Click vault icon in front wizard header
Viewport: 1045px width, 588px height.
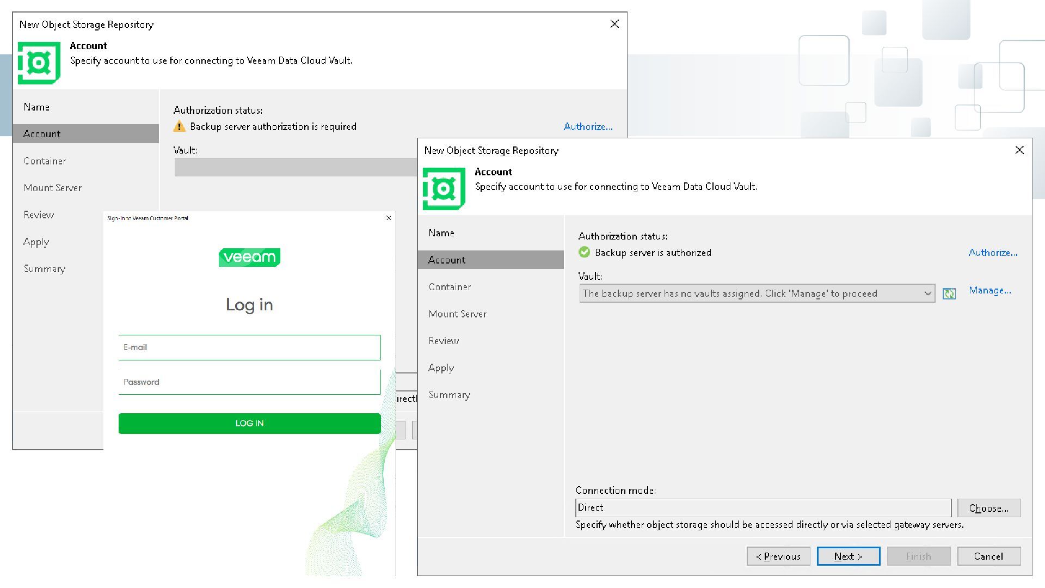coord(444,188)
